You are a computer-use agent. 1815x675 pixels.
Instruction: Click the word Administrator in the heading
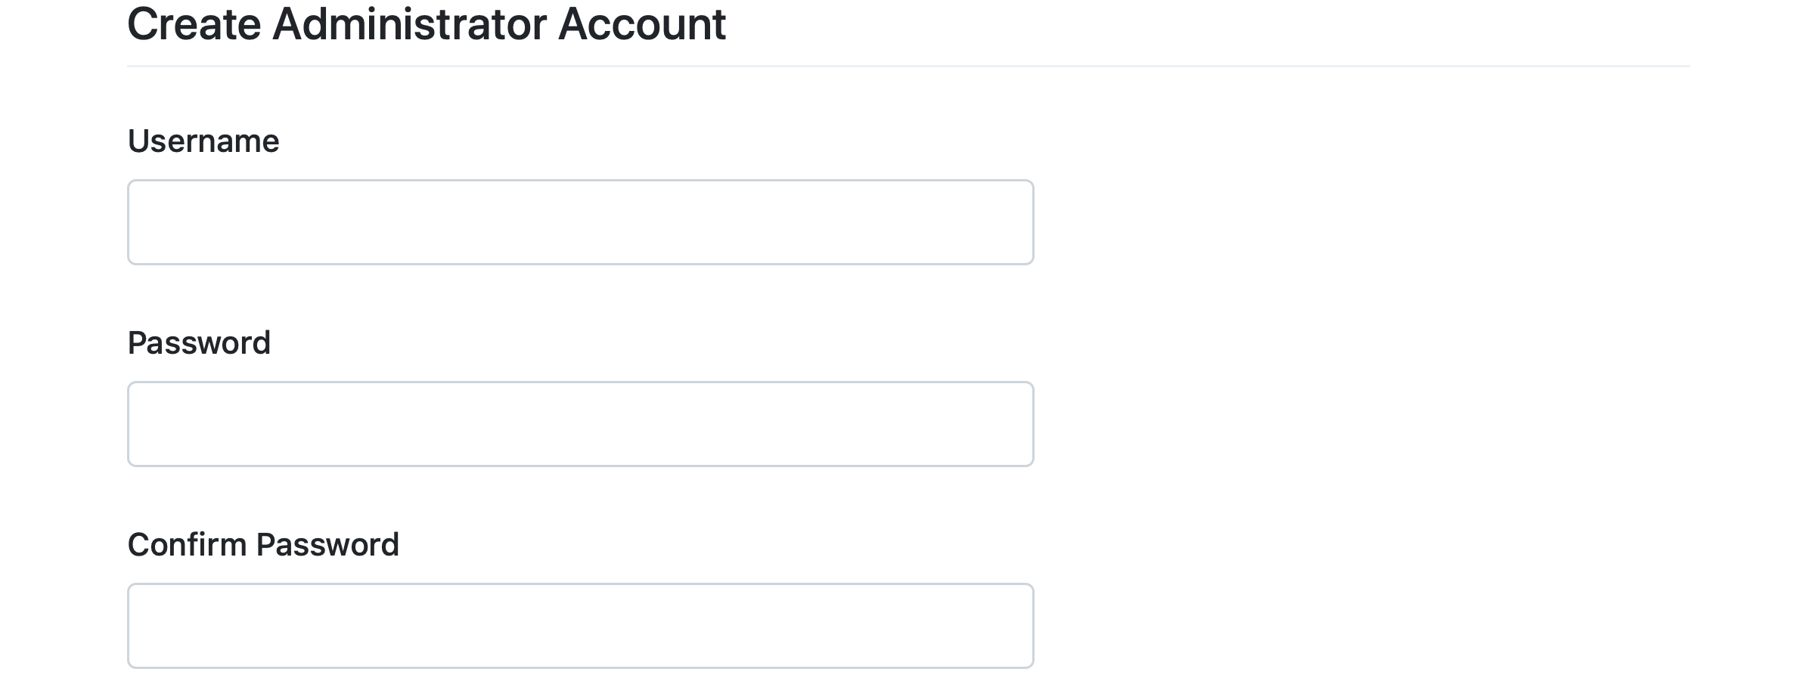(x=409, y=24)
